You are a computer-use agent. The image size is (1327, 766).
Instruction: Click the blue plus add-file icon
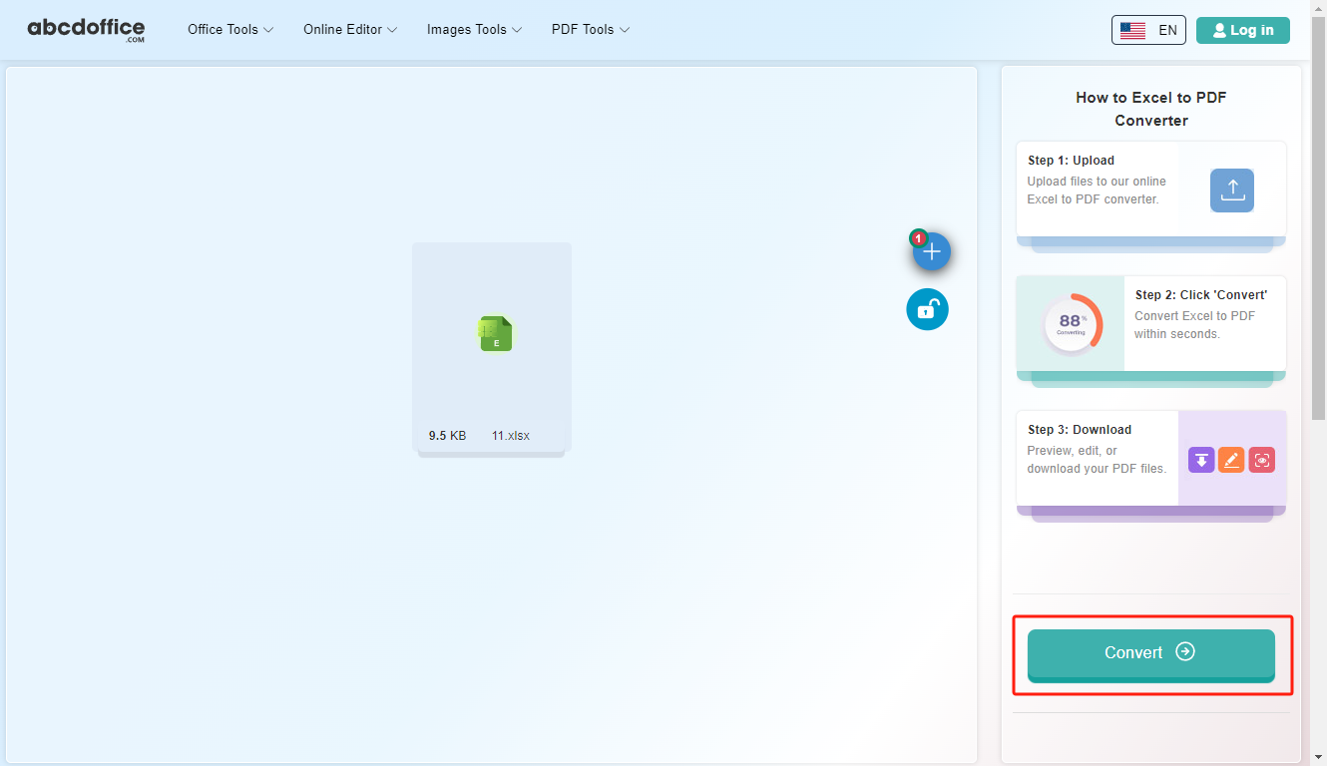click(931, 252)
